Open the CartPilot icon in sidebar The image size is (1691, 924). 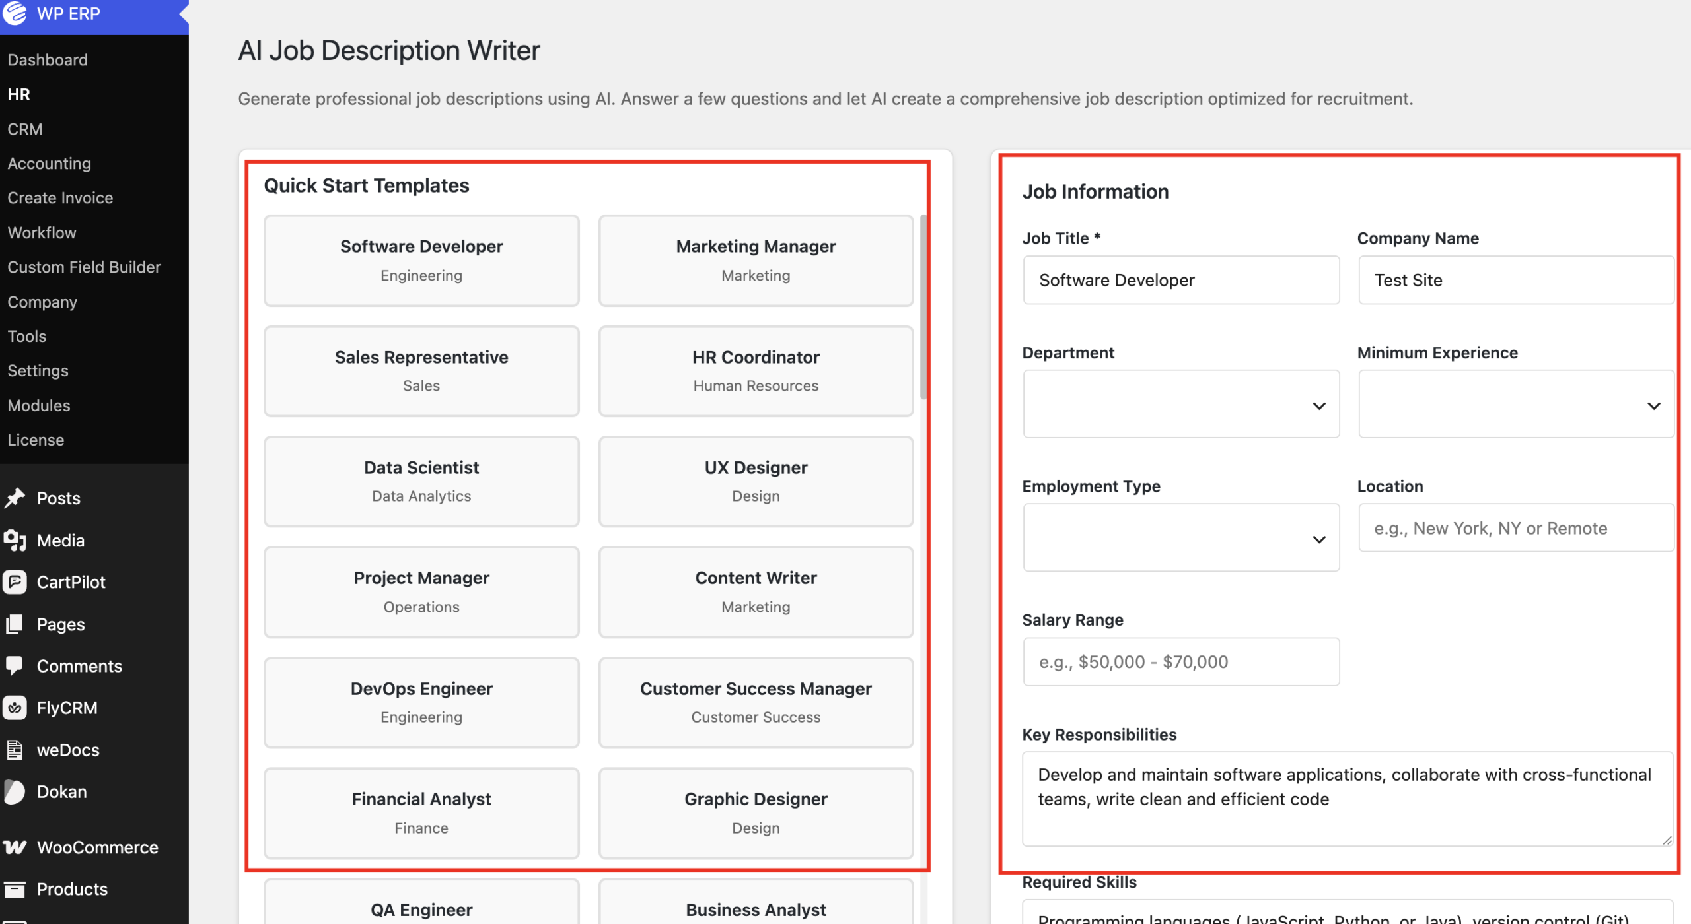pos(15,582)
